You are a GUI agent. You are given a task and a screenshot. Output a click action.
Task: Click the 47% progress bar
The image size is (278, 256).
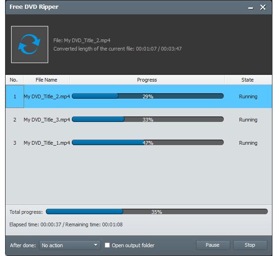(x=148, y=143)
